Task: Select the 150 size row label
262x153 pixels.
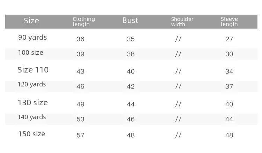Action: pos(32,134)
